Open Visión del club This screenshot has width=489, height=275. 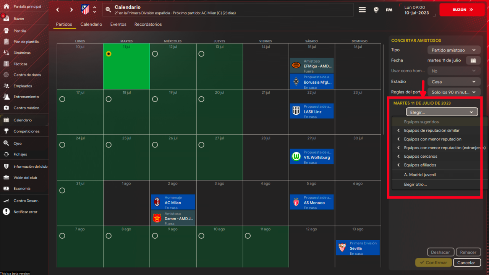click(x=24, y=178)
